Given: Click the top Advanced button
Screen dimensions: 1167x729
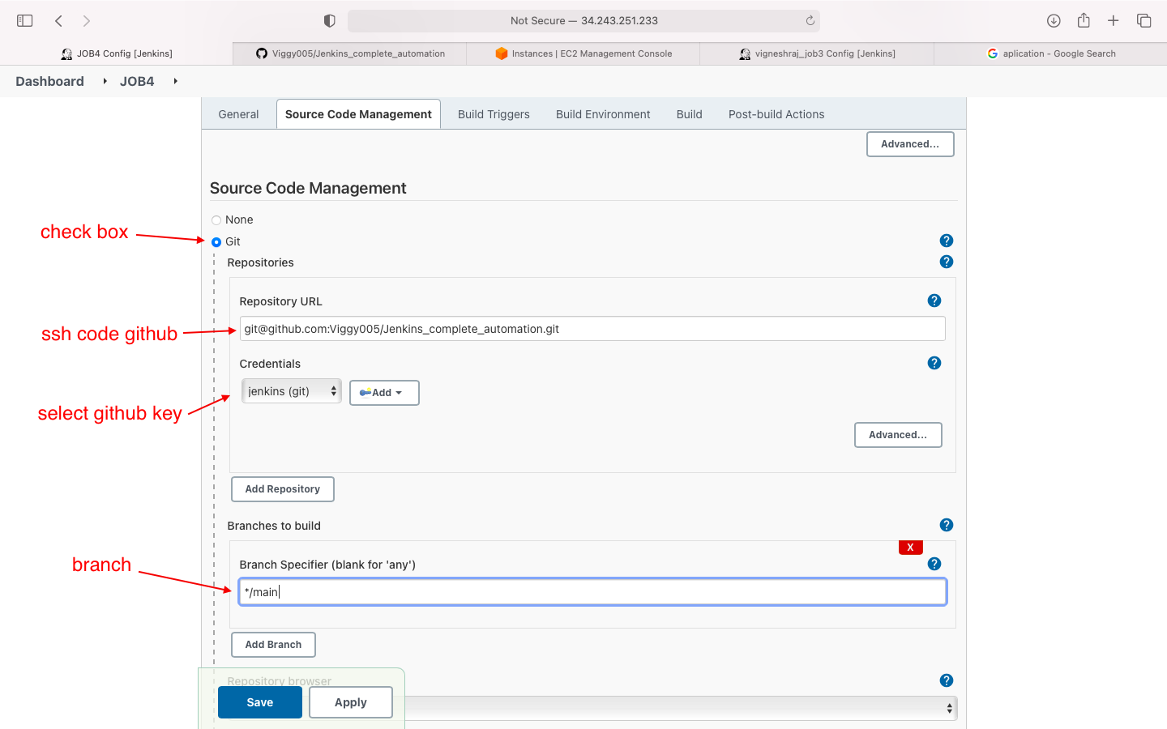Looking at the screenshot, I should coord(910,144).
